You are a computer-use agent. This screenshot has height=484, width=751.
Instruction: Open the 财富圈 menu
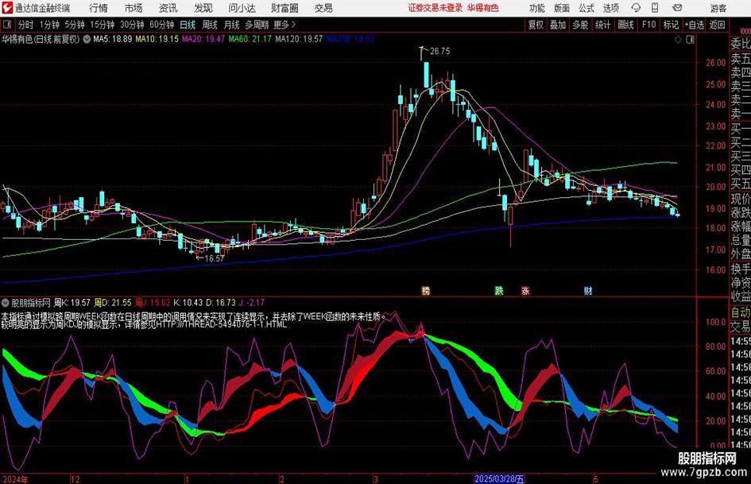click(285, 8)
